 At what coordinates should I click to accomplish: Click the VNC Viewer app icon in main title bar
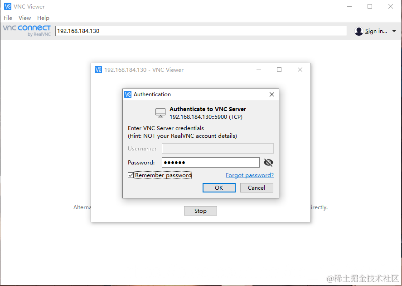(8, 6)
